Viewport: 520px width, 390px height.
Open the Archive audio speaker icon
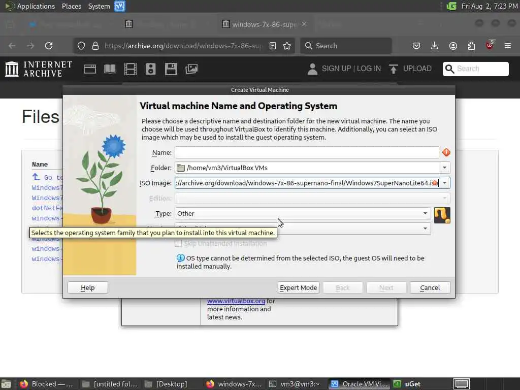(x=150, y=69)
